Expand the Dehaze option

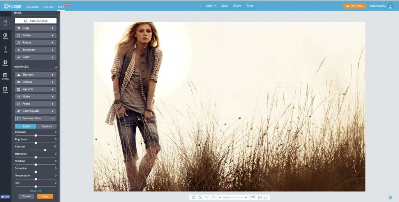coord(35,82)
